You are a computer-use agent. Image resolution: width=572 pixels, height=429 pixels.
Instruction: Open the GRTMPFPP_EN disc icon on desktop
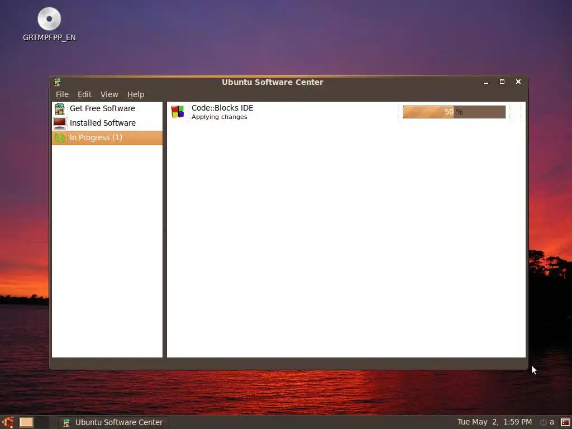pyautogui.click(x=49, y=19)
